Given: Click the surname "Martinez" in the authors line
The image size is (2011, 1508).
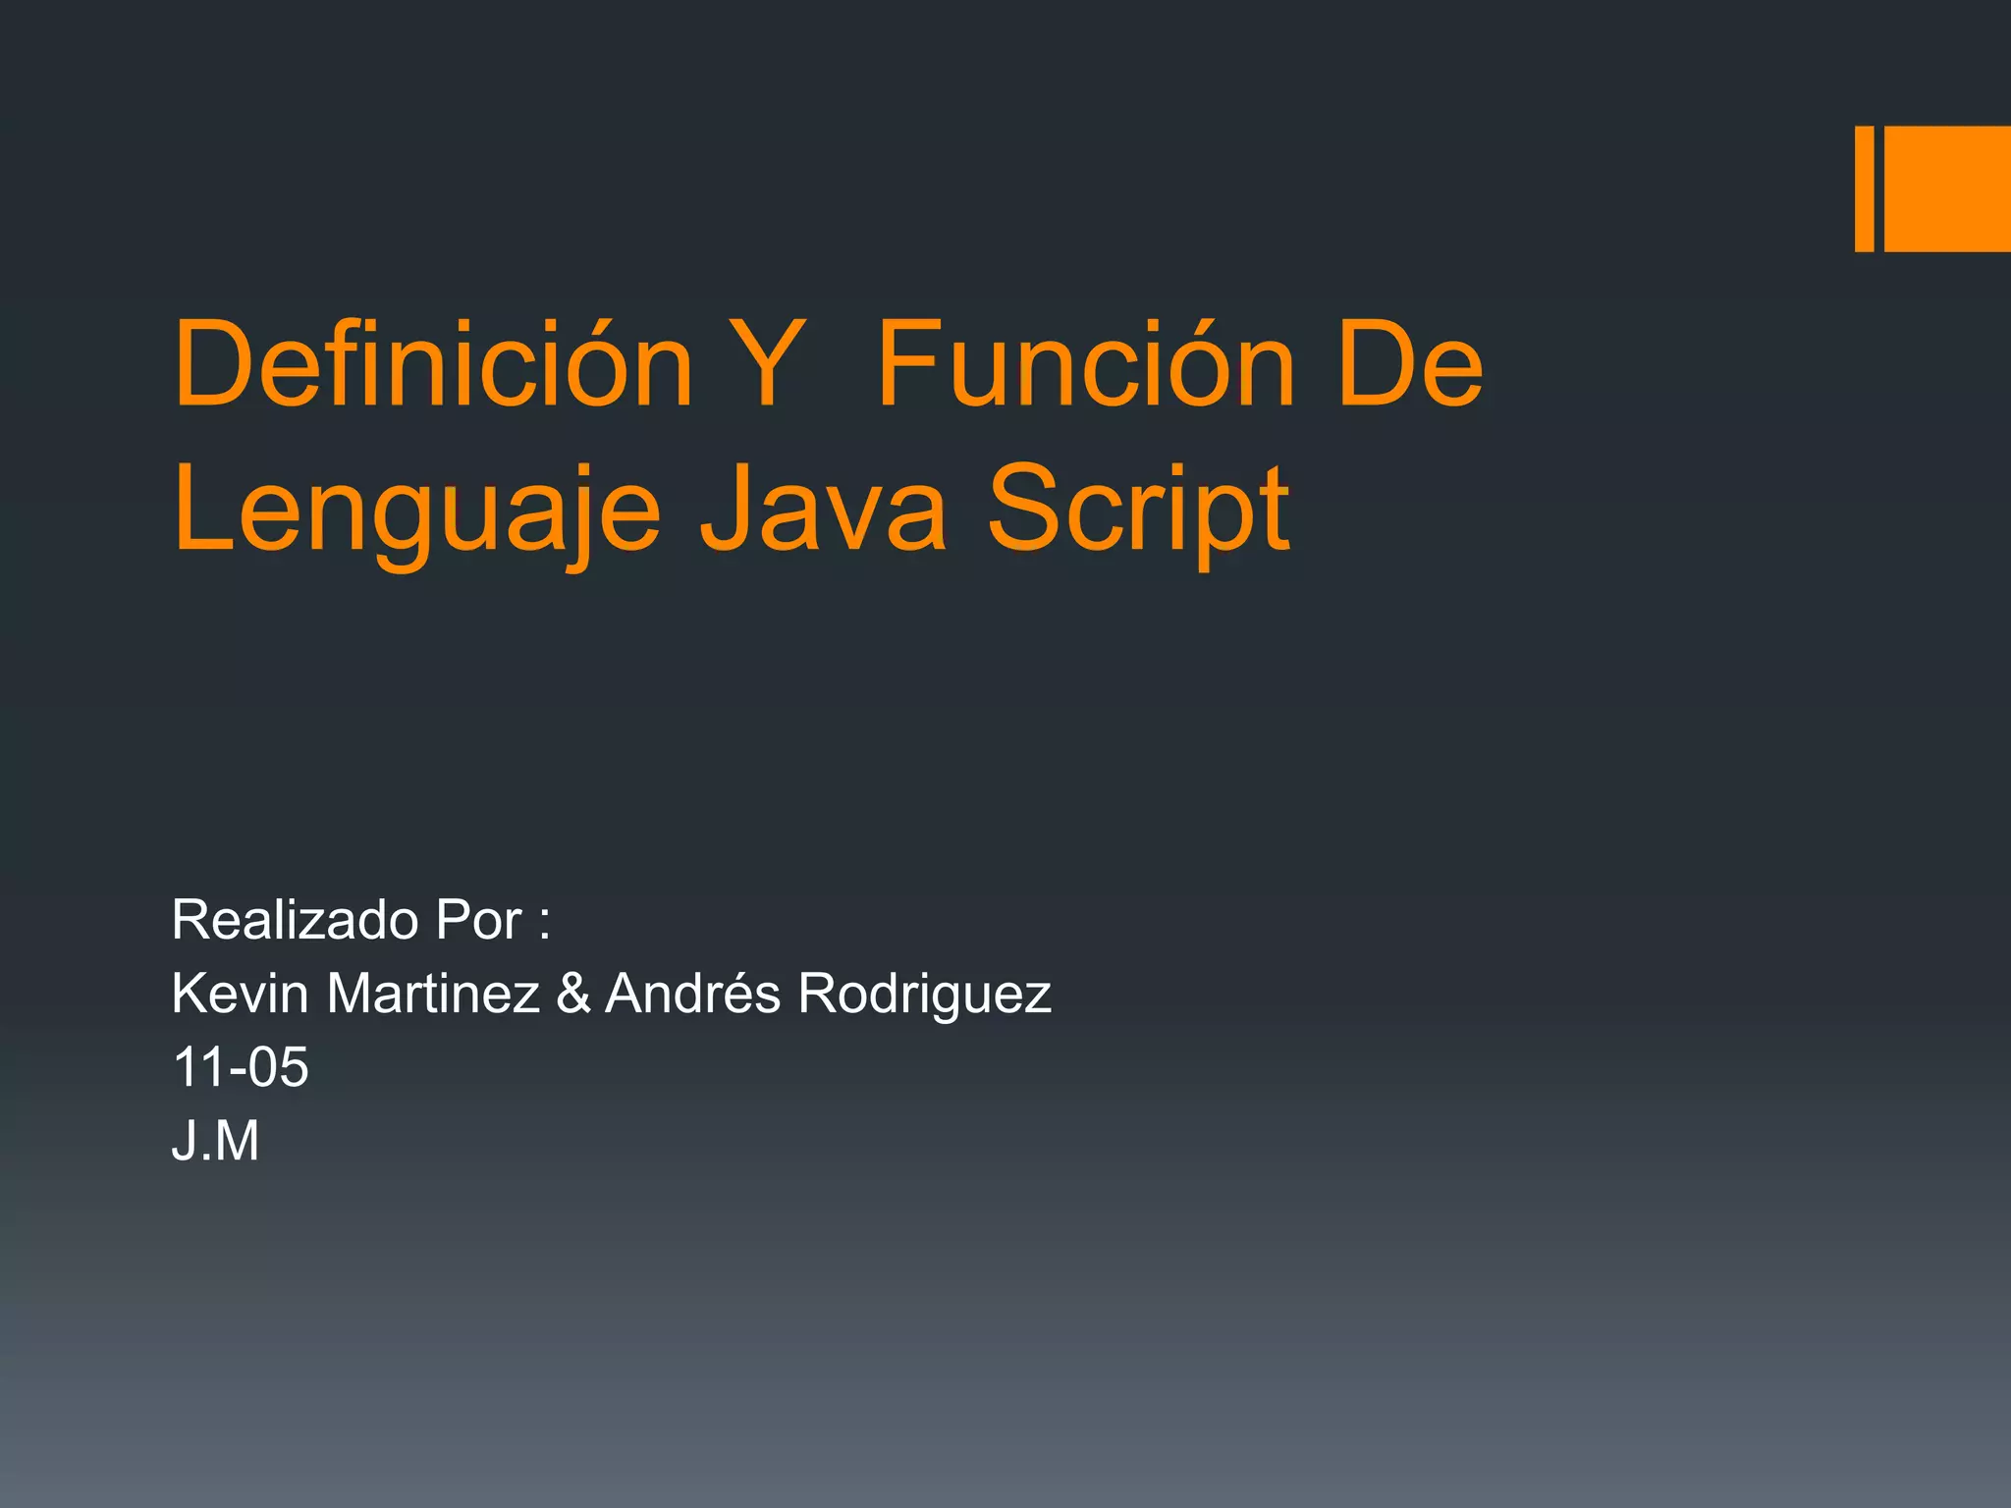Looking at the screenshot, I should (x=432, y=994).
